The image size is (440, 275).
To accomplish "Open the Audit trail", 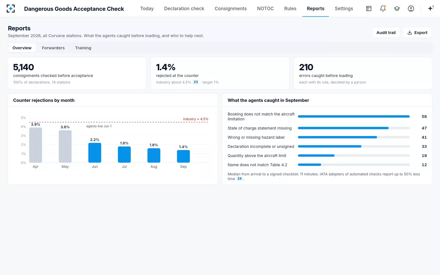I will pyautogui.click(x=386, y=33).
